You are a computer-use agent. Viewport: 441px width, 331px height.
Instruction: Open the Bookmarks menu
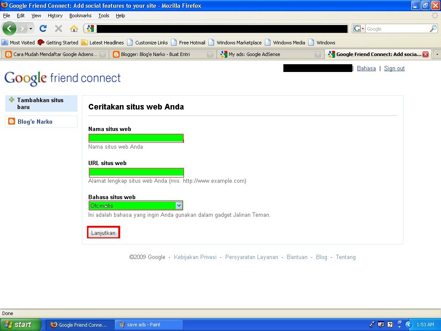80,16
